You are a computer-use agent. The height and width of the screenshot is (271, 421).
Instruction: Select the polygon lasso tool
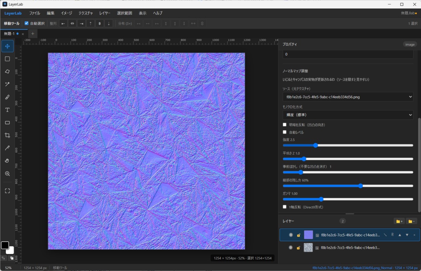tap(7, 71)
